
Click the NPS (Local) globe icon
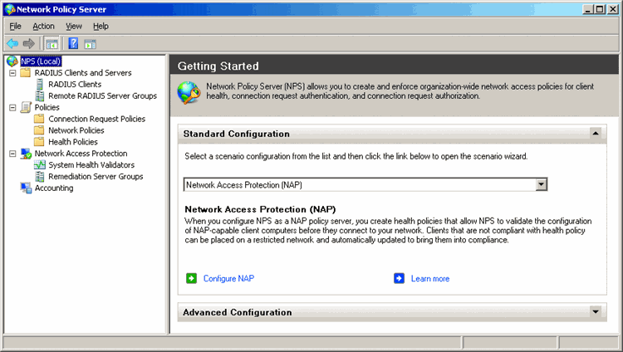pyautogui.click(x=12, y=61)
